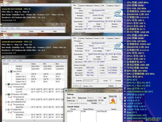Click sidebar text 使用記憶體: 1668 MB

tap(138, 32)
